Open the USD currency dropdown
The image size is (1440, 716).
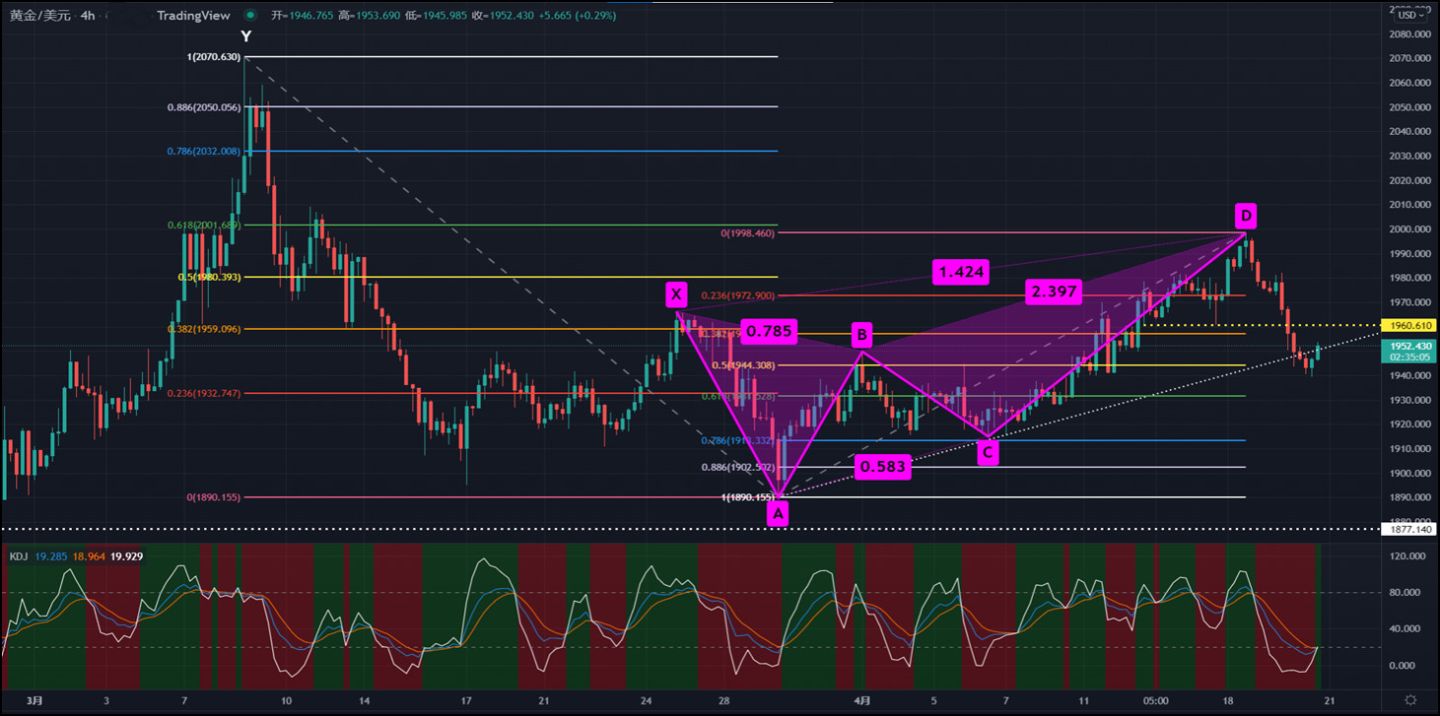[x=1410, y=15]
